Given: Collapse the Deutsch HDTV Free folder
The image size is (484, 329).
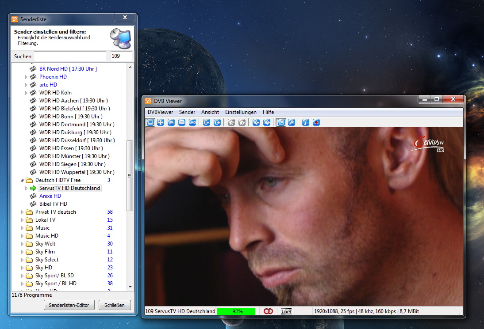Looking at the screenshot, I should pos(22,180).
